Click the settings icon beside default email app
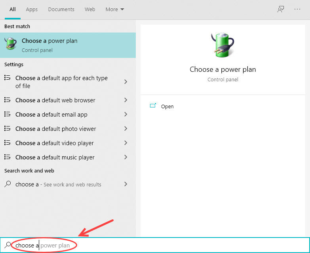This screenshot has height=253, width=310. 7,115
